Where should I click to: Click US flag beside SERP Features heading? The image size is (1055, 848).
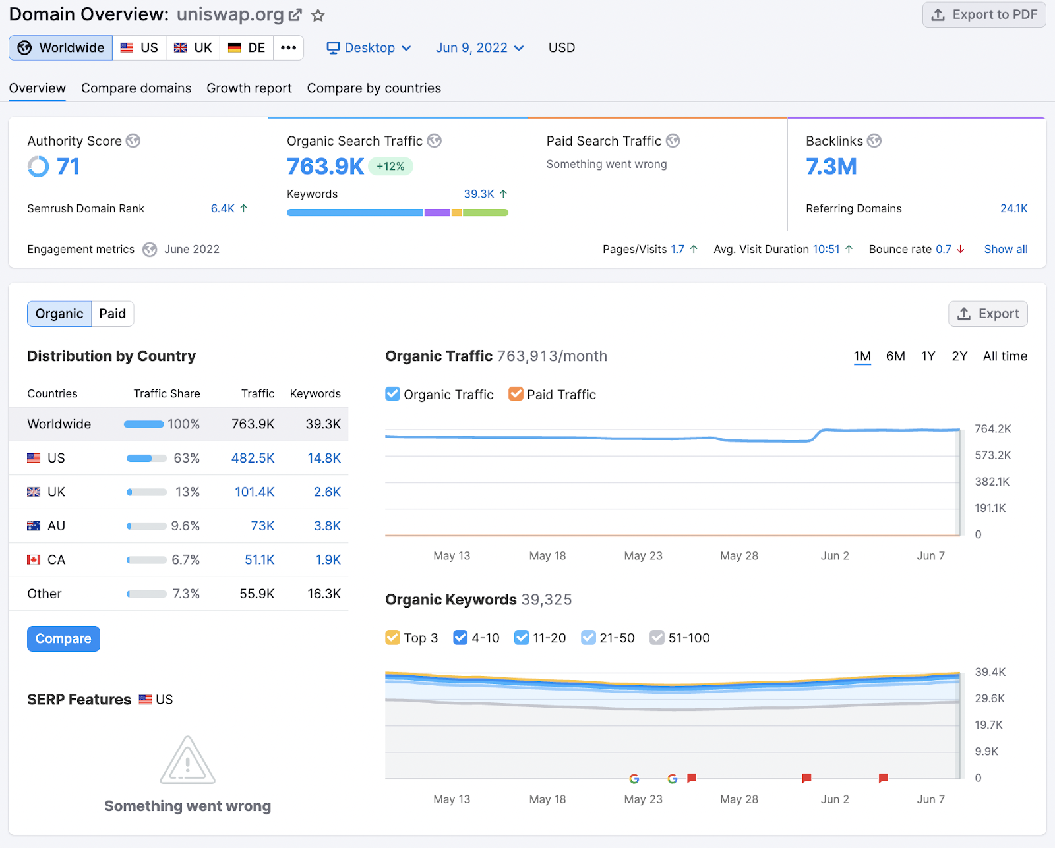click(x=146, y=700)
